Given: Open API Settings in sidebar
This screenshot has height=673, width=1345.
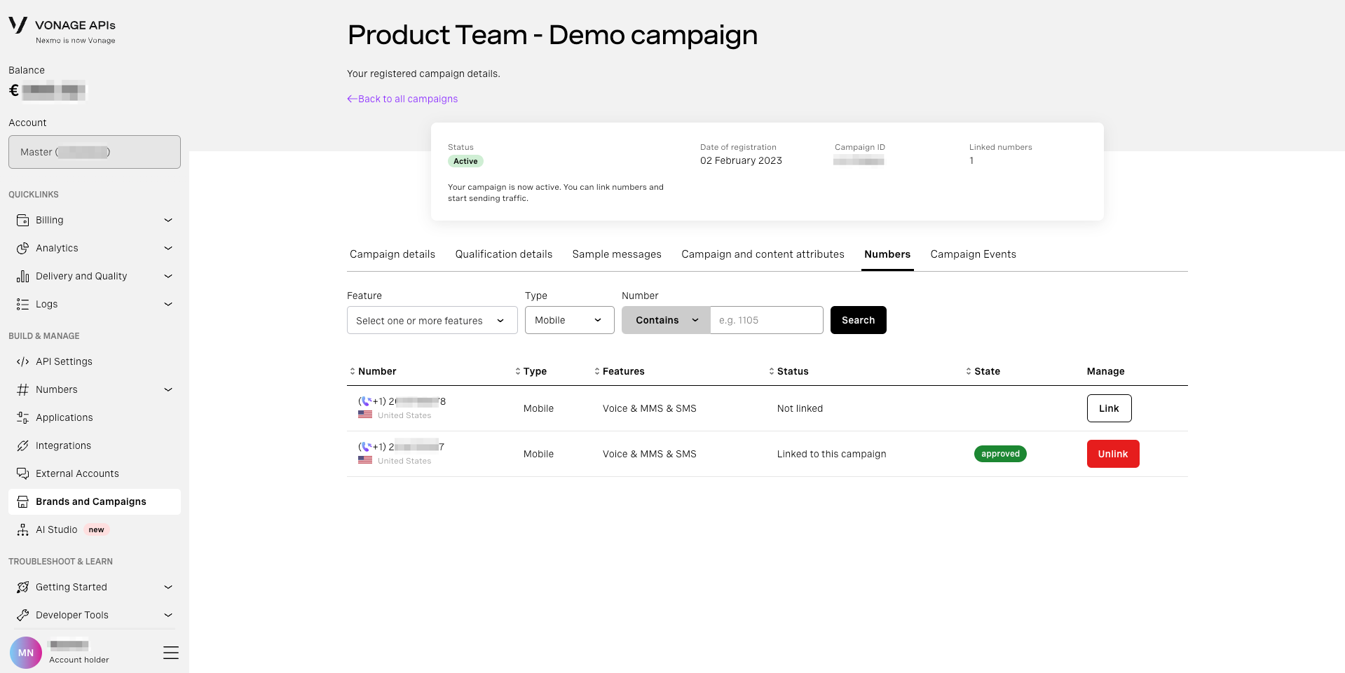Looking at the screenshot, I should [95, 361].
